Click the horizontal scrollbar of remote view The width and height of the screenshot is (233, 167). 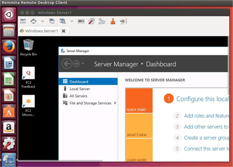pos(60,160)
